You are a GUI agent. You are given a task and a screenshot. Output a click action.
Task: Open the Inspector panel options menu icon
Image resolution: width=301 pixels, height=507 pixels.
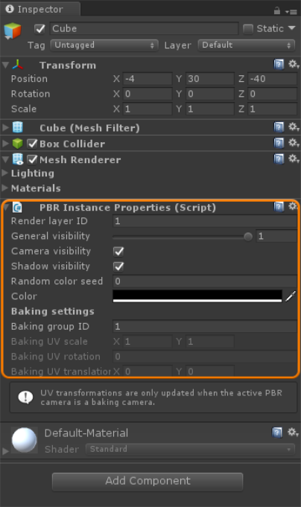[291, 12]
